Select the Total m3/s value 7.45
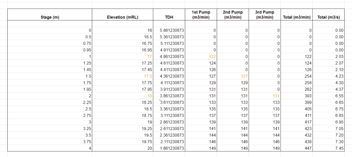Viewport: 352px width, 157px height. pyautogui.click(x=329, y=148)
